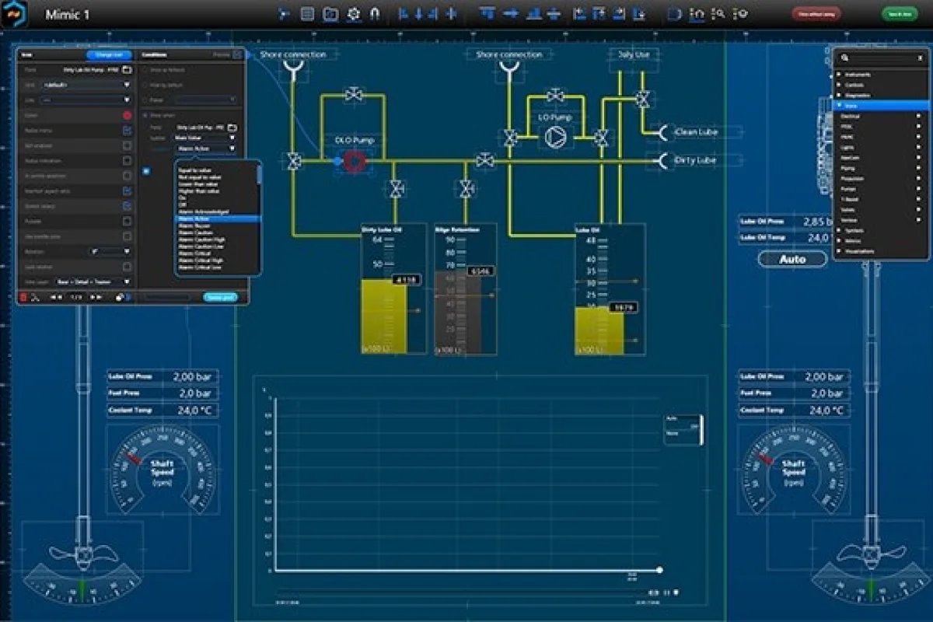Click the zoom magnifier icon in top toolbar
Viewport: 933px width, 622px height.
719,13
